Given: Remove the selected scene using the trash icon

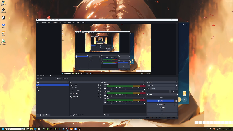Looking at the screenshot, I should 40,115.
